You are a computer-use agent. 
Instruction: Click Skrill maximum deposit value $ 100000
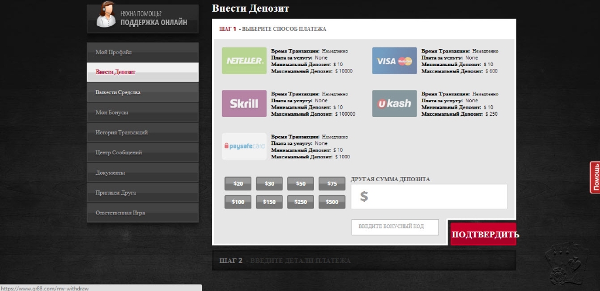[345, 114]
